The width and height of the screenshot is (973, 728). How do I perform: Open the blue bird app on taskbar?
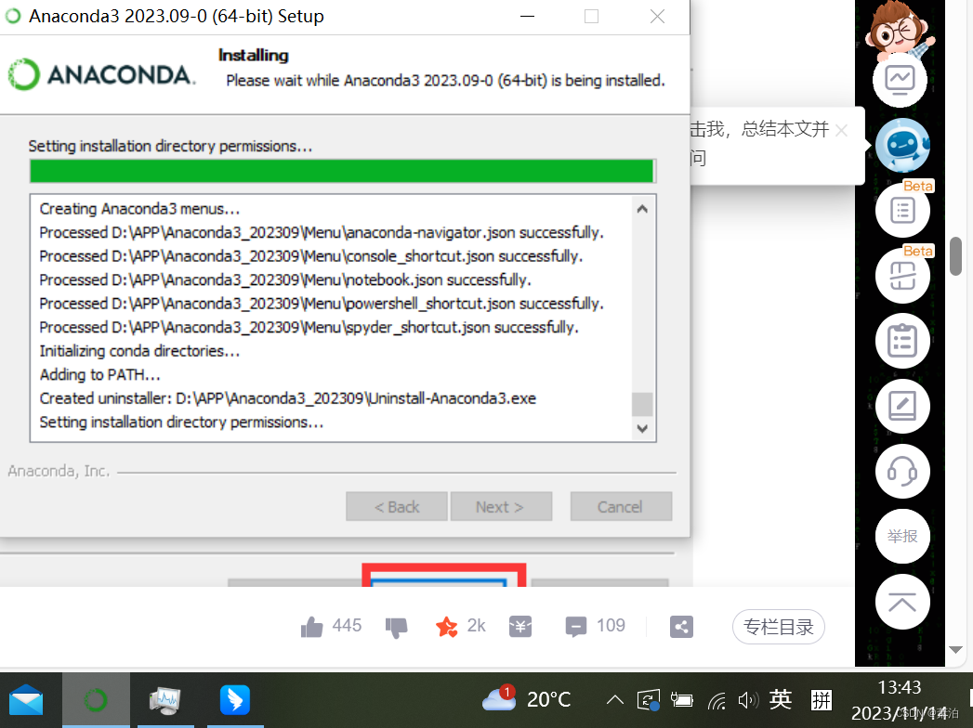[x=234, y=701]
